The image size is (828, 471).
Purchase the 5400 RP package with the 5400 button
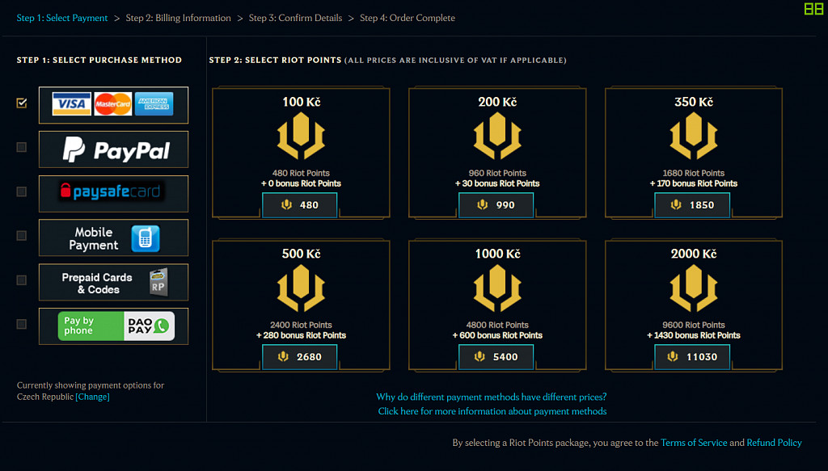point(496,356)
